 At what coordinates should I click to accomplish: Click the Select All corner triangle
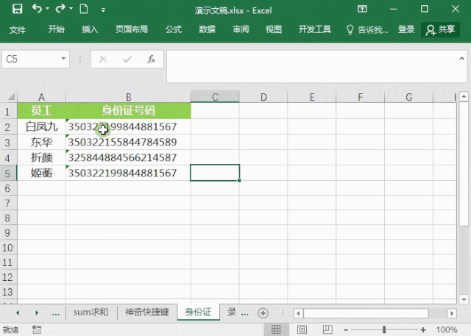12,96
